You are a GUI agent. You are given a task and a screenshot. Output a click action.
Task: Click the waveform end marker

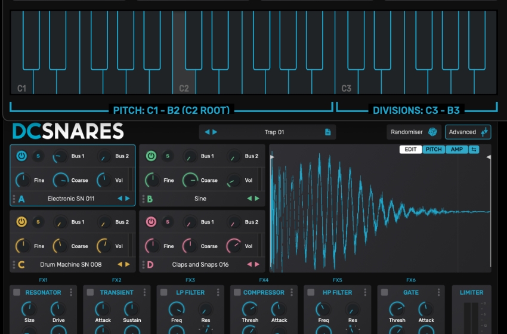[x=489, y=157]
